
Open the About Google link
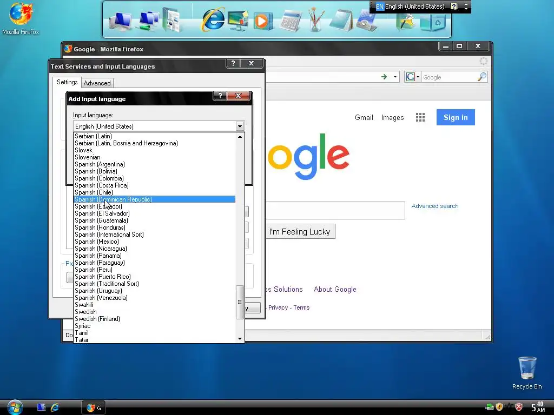coord(335,290)
